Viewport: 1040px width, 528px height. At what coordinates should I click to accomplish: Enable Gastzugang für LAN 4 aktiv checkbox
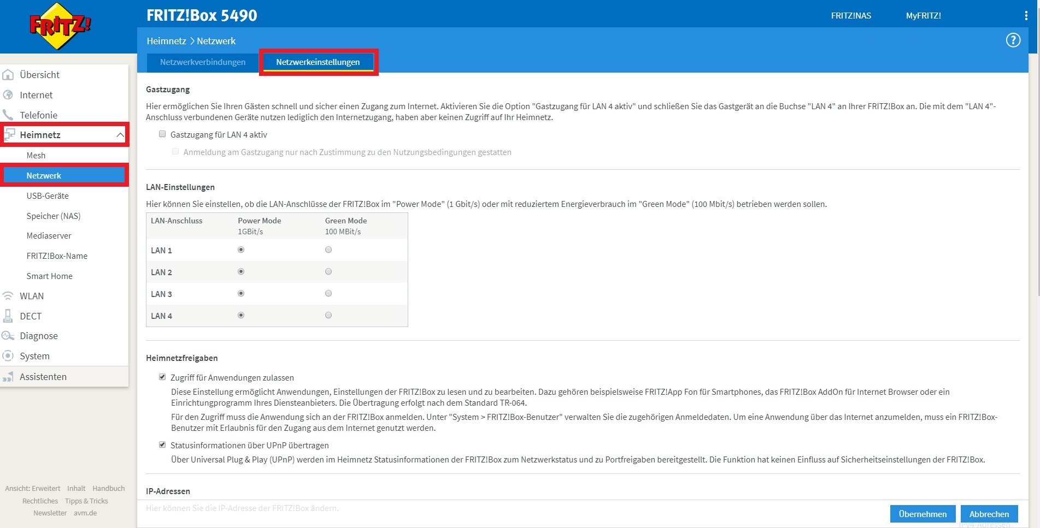point(162,134)
